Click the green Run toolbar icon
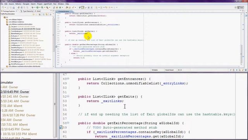Viewport: 248px width, 140px height. point(38,7)
